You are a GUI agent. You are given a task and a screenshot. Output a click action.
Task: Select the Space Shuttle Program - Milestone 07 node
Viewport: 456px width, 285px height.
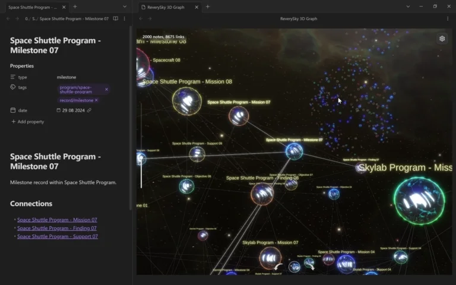[294, 151]
